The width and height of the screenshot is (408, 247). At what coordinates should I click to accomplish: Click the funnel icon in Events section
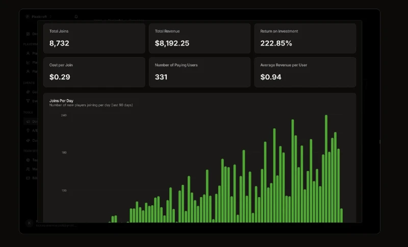[28, 101]
